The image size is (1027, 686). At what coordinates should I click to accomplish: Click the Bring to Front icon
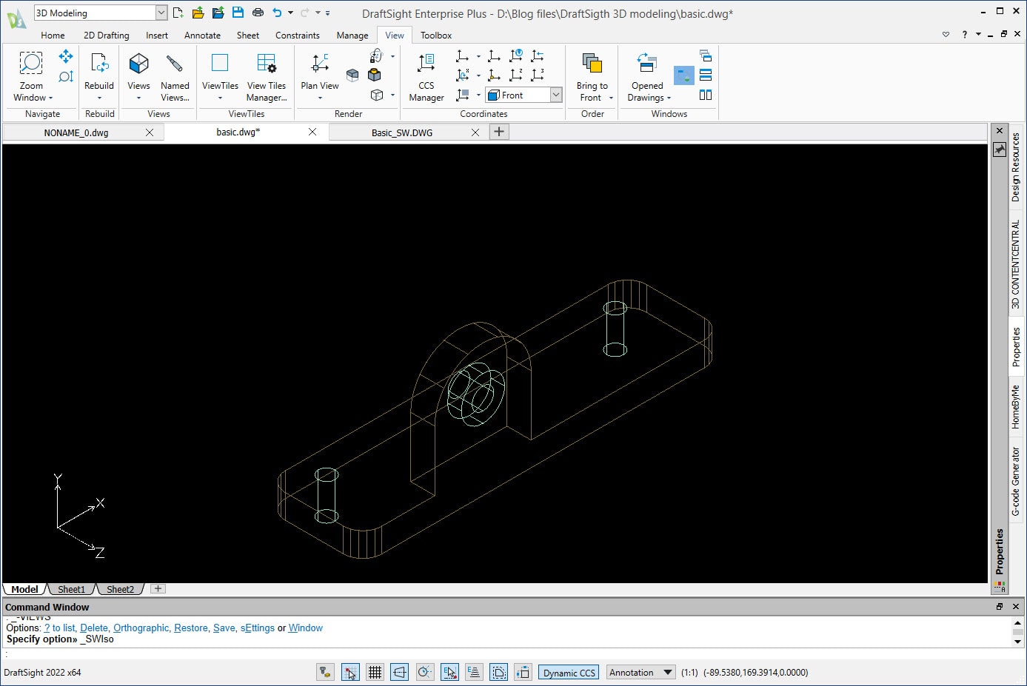[x=592, y=63]
